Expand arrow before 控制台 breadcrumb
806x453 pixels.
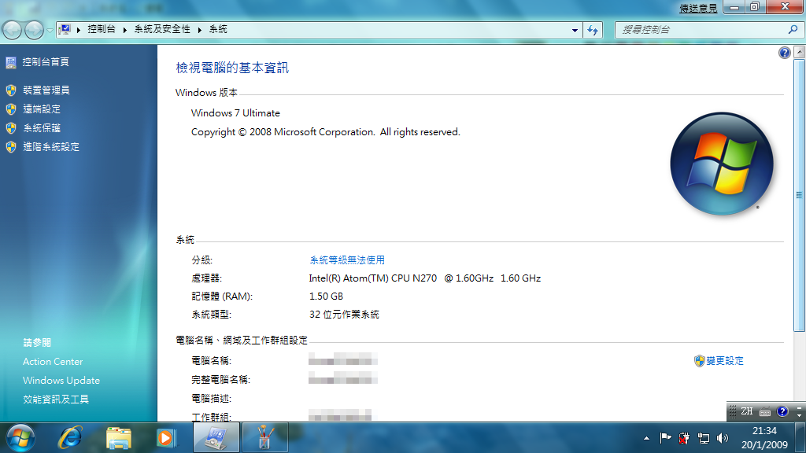pyautogui.click(x=79, y=30)
